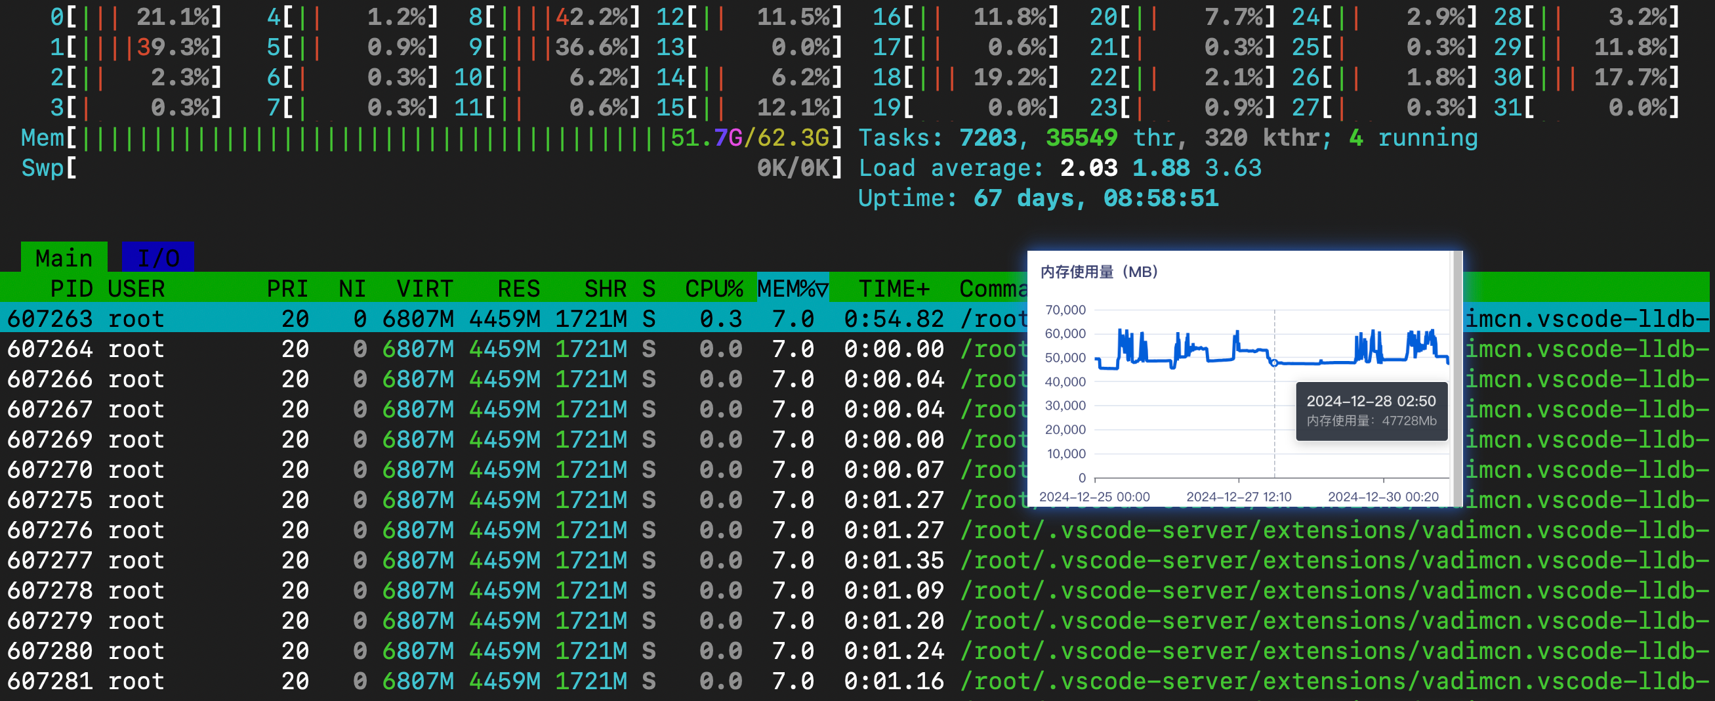
Task: Sort by SHR column header
Action: pos(605,289)
